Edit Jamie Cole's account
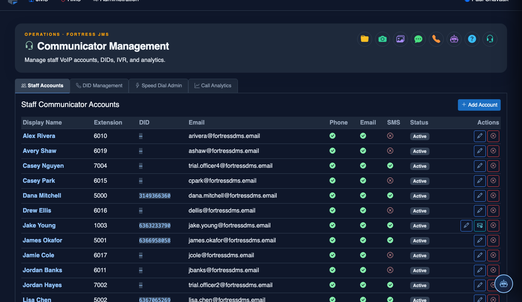The width and height of the screenshot is (522, 302). click(x=480, y=255)
